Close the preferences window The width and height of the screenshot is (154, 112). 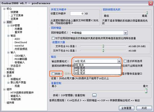[151, 3]
